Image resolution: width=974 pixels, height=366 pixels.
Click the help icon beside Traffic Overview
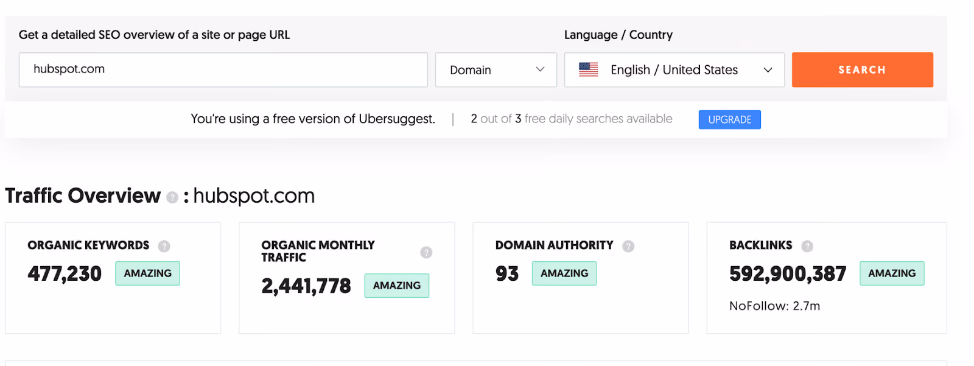[172, 197]
